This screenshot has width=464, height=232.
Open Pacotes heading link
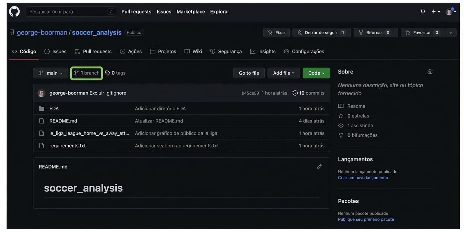click(x=348, y=201)
